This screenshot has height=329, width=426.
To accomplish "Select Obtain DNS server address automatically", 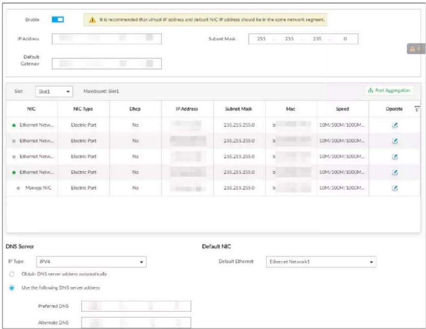I will click(x=12, y=274).
